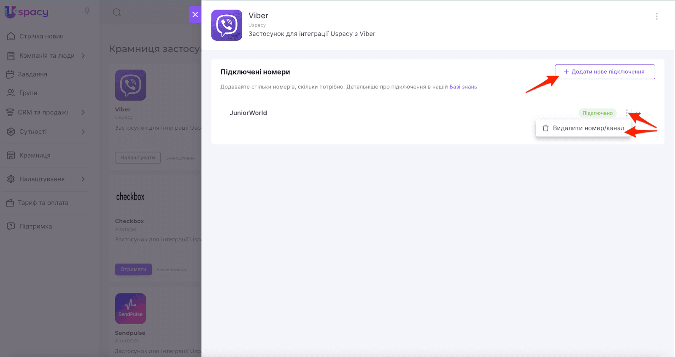Click Отримати button on Checkbox card
675x357 pixels.
pyautogui.click(x=133, y=269)
